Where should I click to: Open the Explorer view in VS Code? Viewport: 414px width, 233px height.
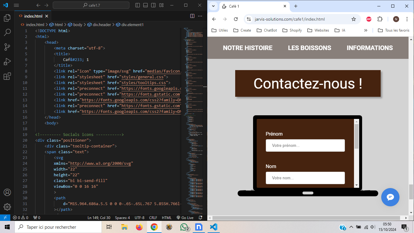tap(7, 18)
